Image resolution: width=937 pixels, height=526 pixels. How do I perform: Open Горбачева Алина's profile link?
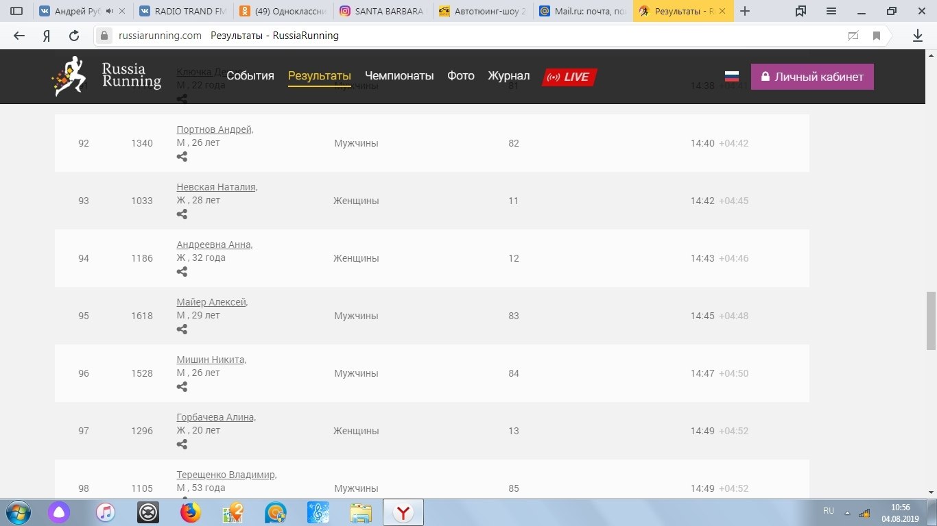click(216, 417)
